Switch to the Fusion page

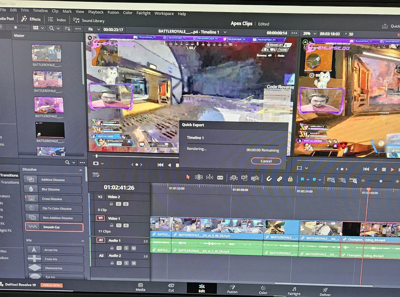[x=232, y=289]
